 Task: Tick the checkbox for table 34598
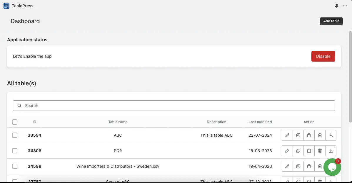pyautogui.click(x=15, y=166)
